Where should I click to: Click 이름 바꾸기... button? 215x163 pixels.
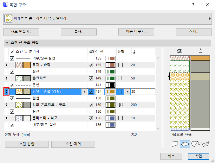(x=136, y=32)
